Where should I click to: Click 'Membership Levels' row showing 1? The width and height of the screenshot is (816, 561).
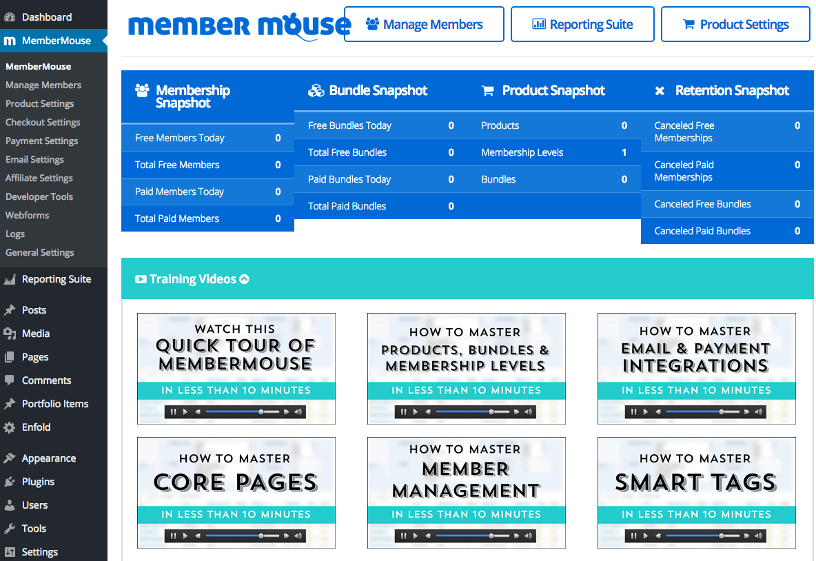(554, 152)
